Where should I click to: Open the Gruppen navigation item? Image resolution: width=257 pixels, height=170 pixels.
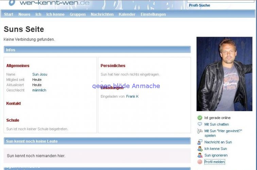click(78, 14)
